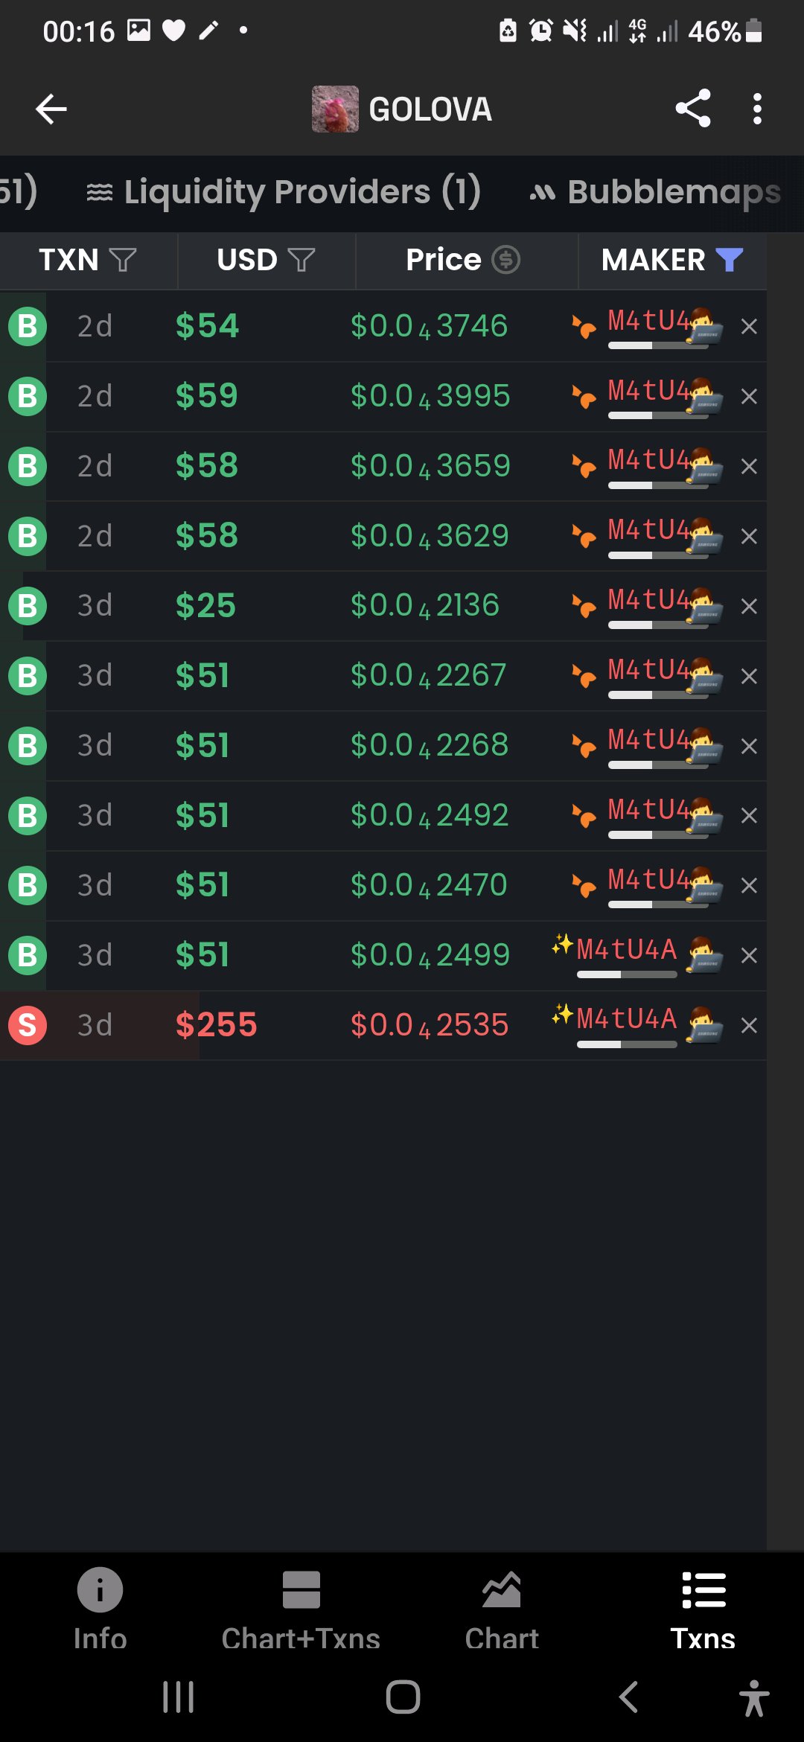804x1742 pixels.
Task: Tap the GOLOVA token thumbnail image
Action: pos(335,109)
